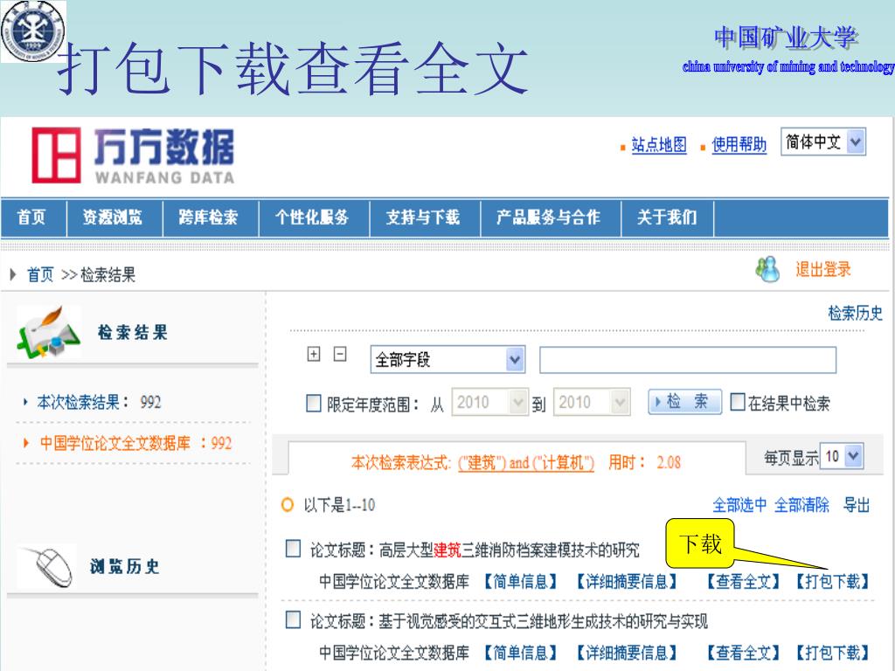The image size is (895, 671).
Task: Click the 全部选中 link
Action: 739,505
